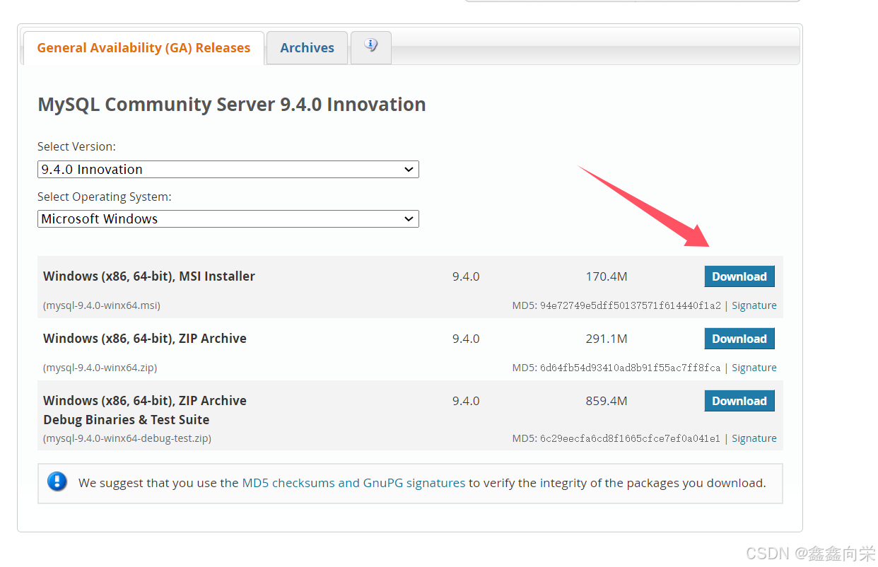Click the (mysql-9.4.0-winx64.msi) filename
Screen dimensions: 878x567
[x=102, y=306]
